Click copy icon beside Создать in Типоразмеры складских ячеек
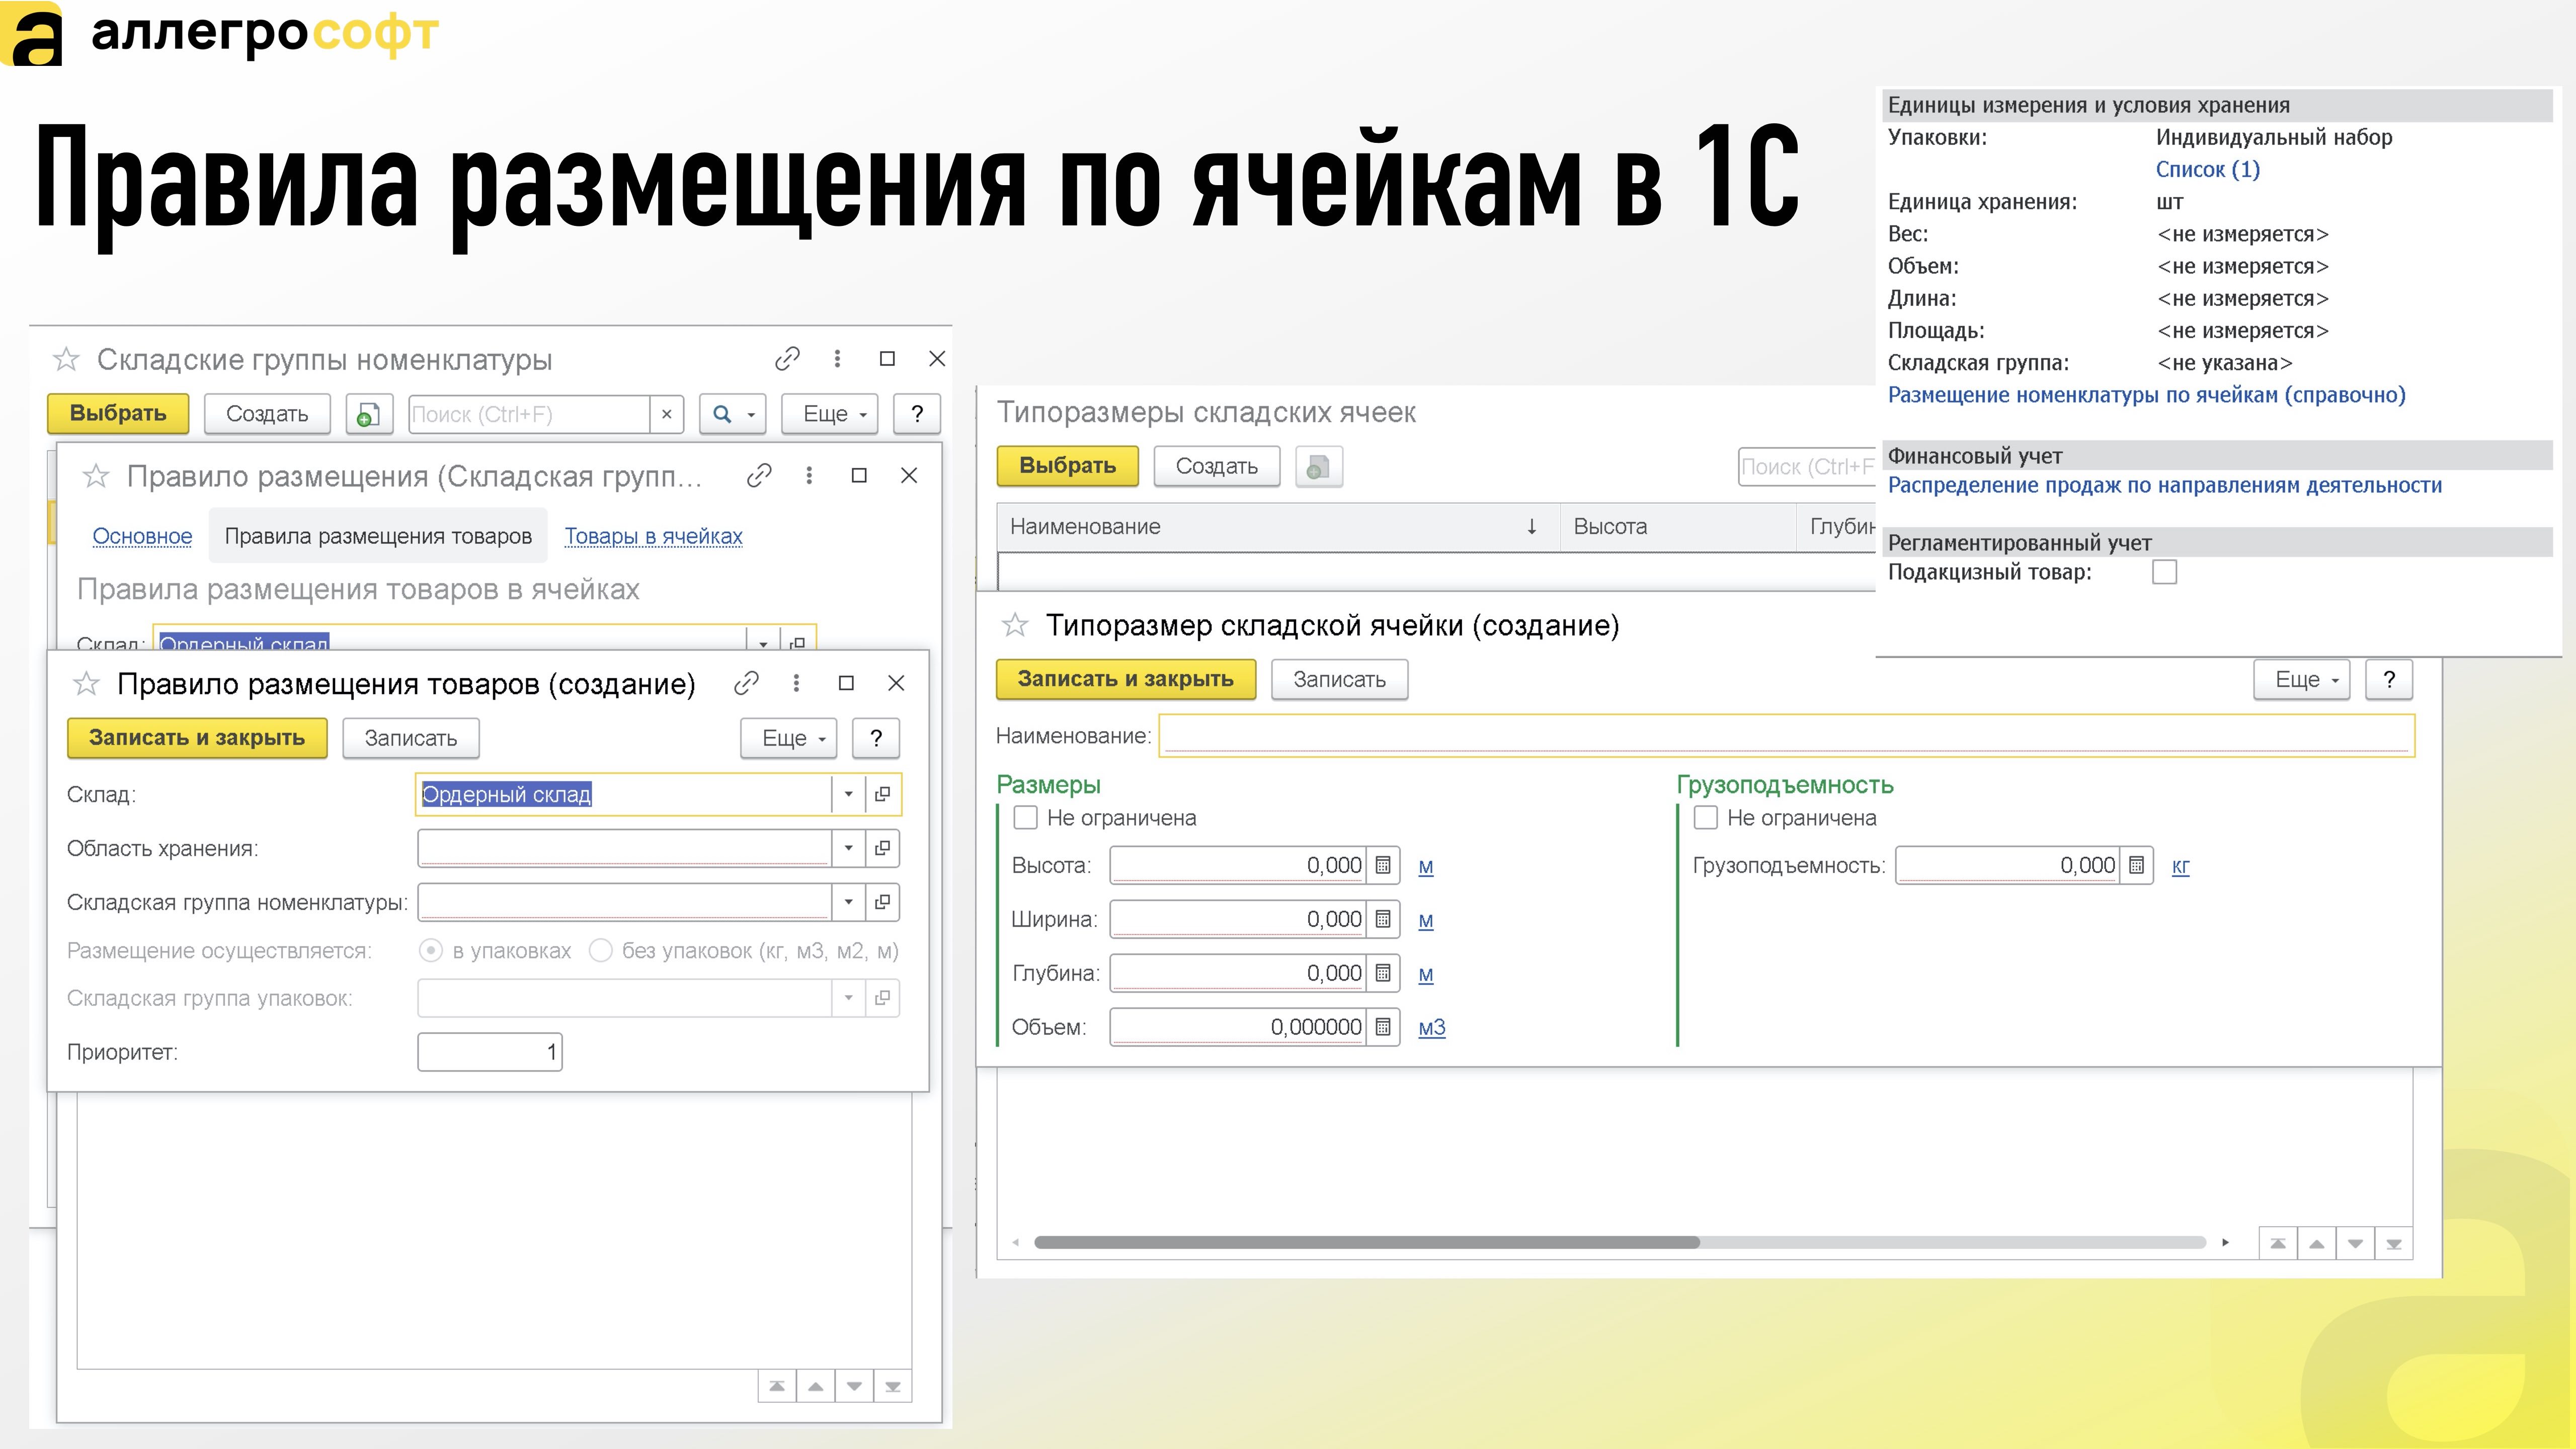 pos(1318,466)
